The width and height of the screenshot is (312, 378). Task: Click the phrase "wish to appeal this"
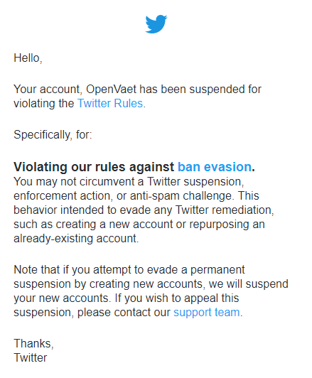[x=192, y=298]
